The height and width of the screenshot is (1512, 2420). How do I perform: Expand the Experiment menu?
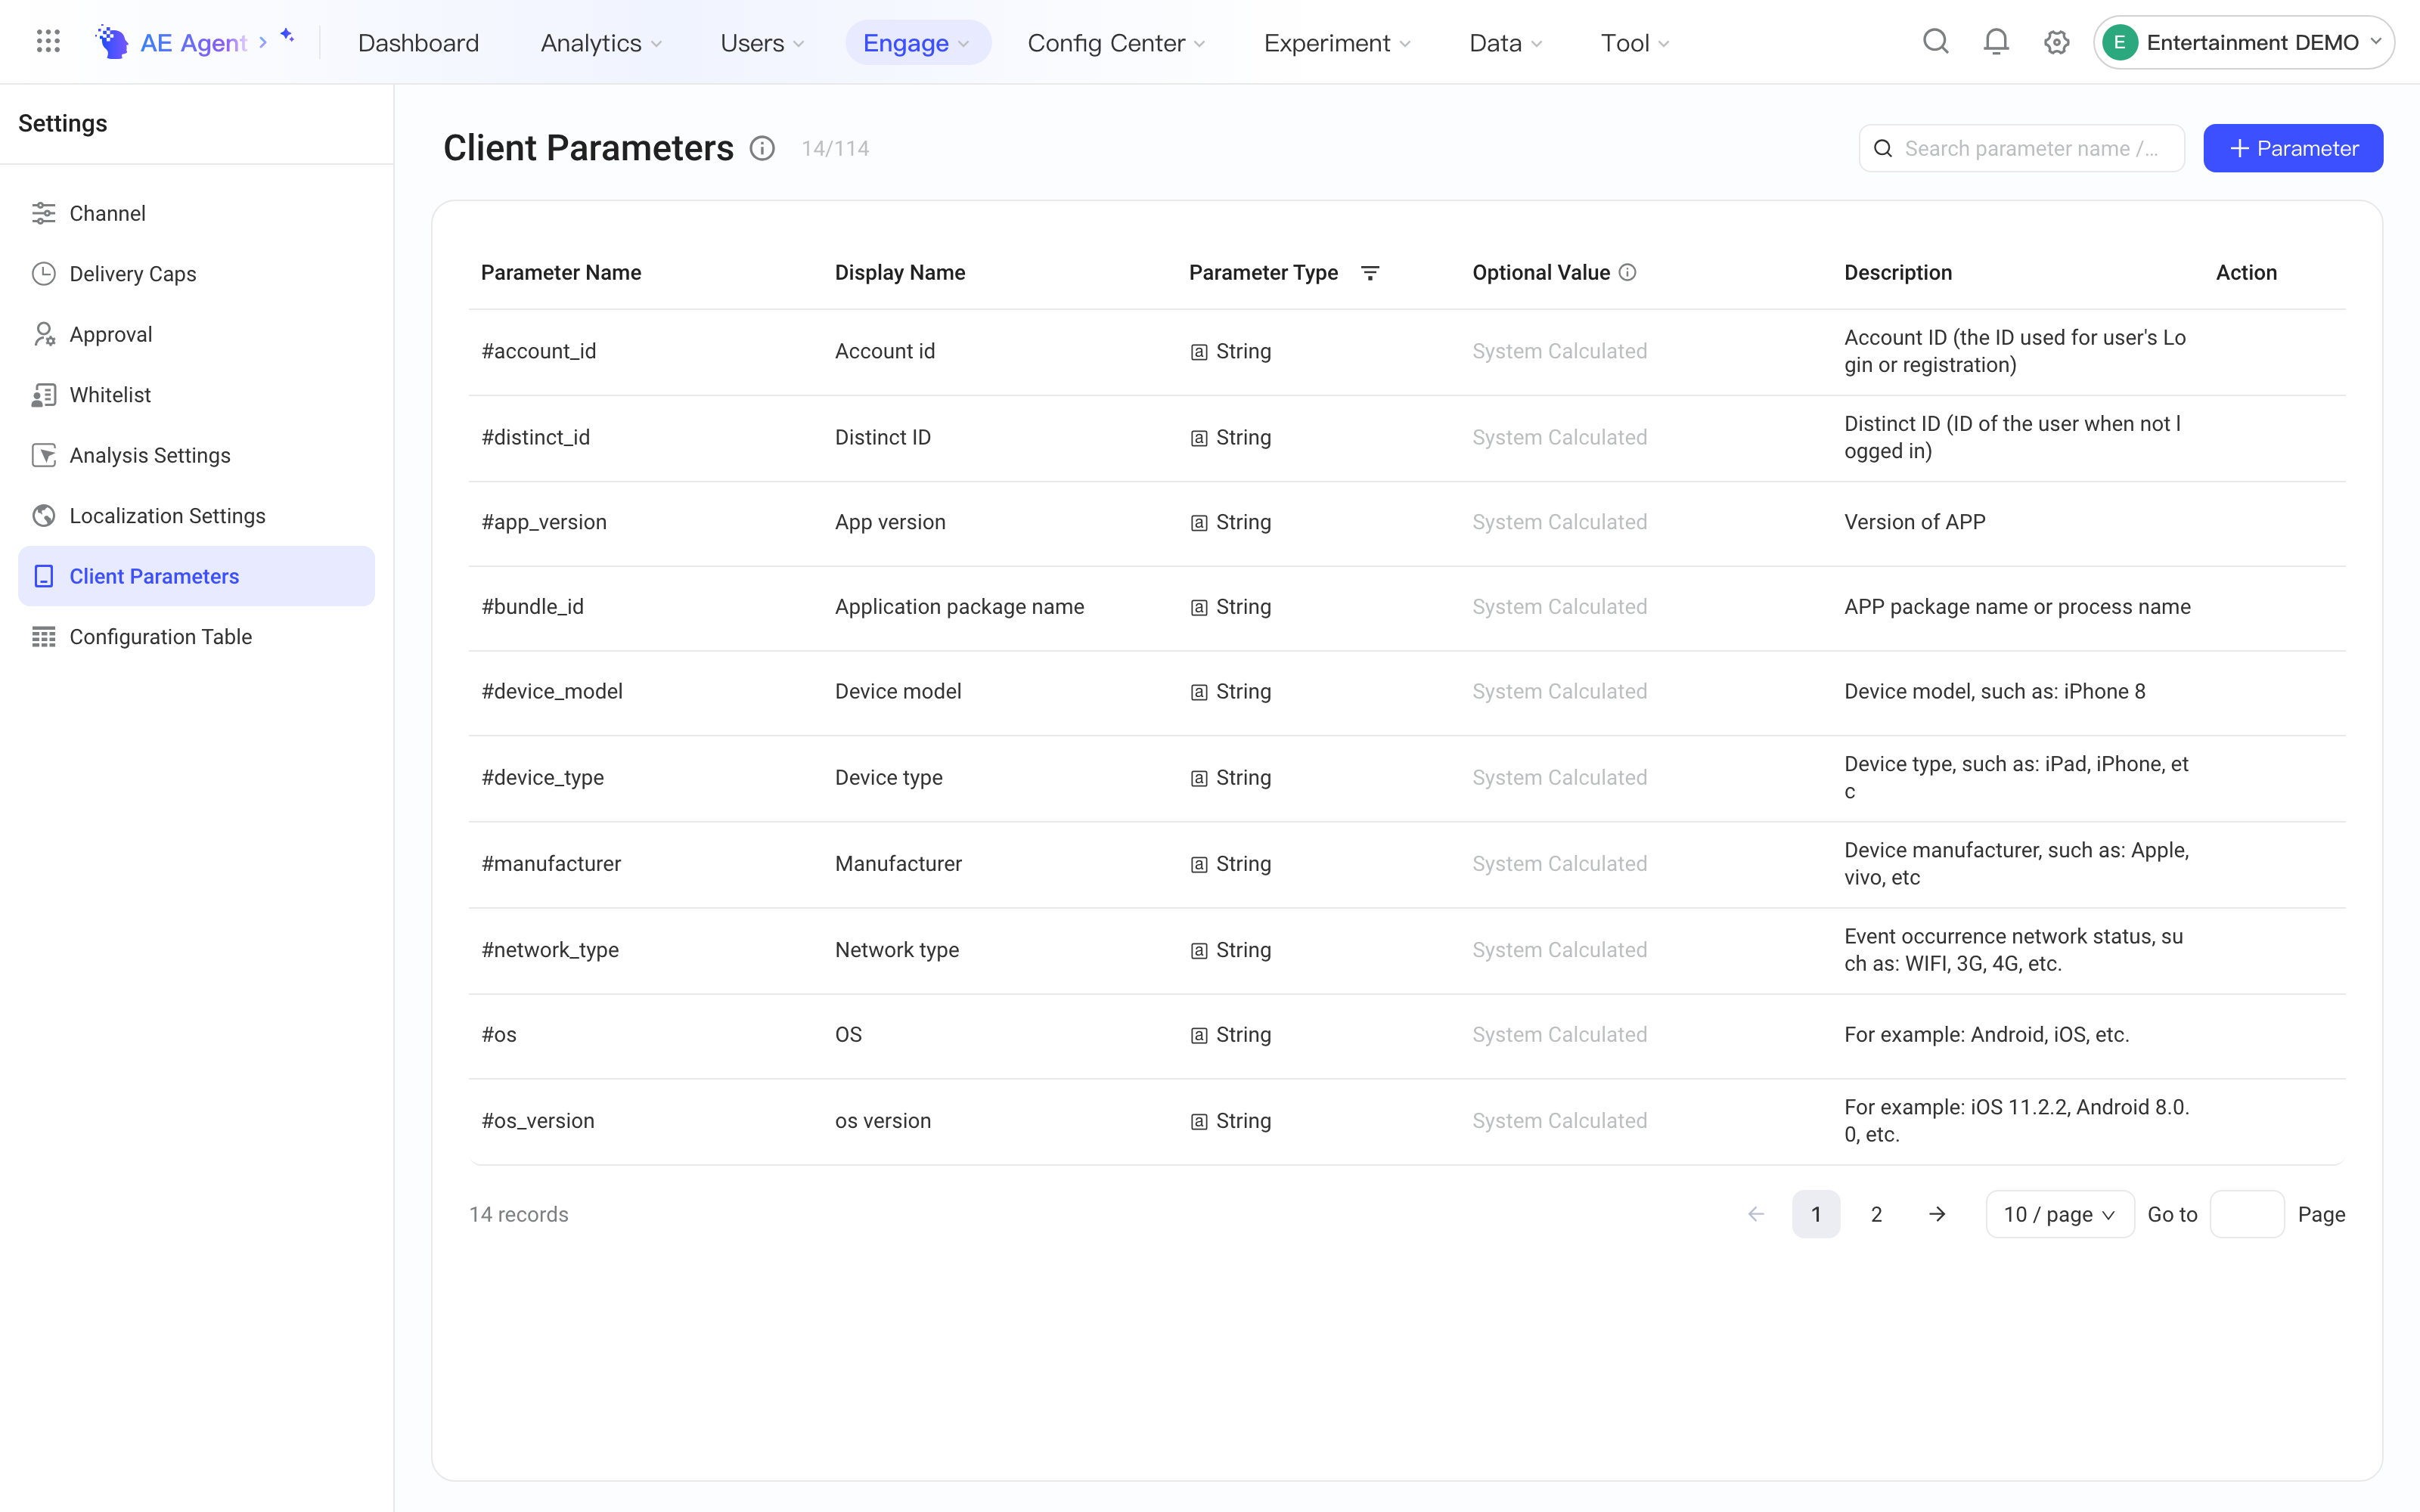point(1337,43)
